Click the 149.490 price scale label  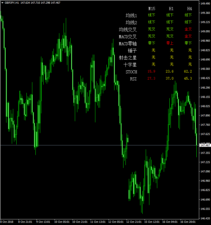point(205,3)
